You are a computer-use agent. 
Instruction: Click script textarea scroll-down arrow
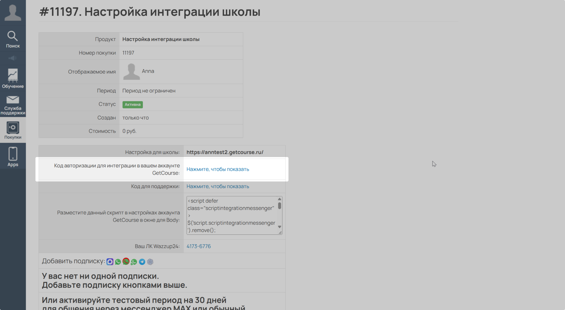click(280, 227)
